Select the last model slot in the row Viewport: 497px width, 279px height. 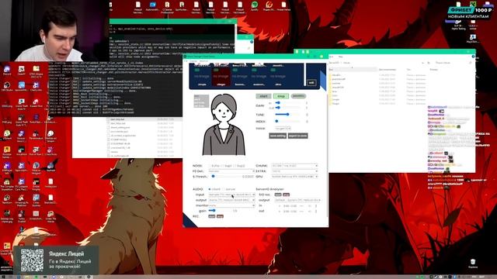[x=278, y=76]
